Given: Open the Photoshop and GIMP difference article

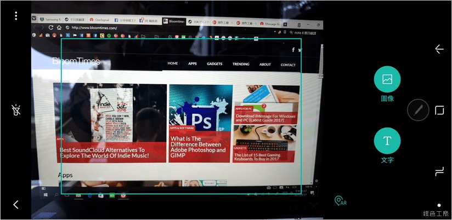Looking at the screenshot, I should pos(198,147).
